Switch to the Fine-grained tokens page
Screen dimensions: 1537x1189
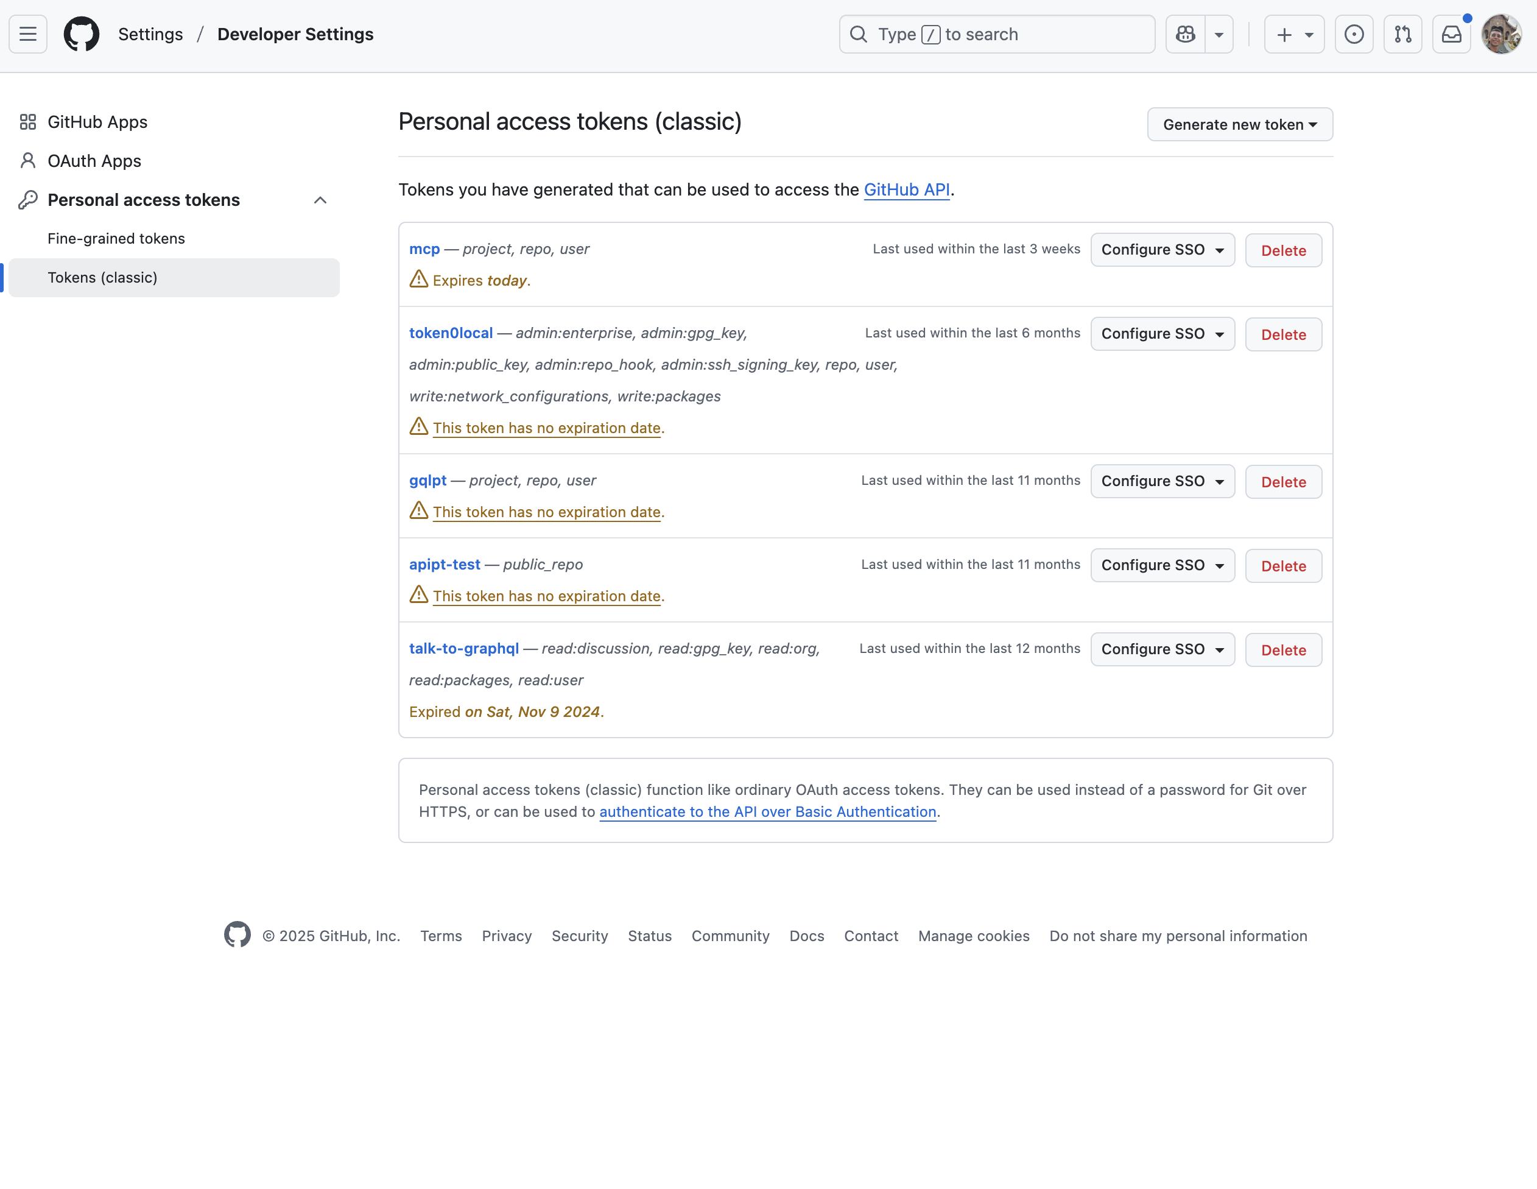pyautogui.click(x=116, y=238)
